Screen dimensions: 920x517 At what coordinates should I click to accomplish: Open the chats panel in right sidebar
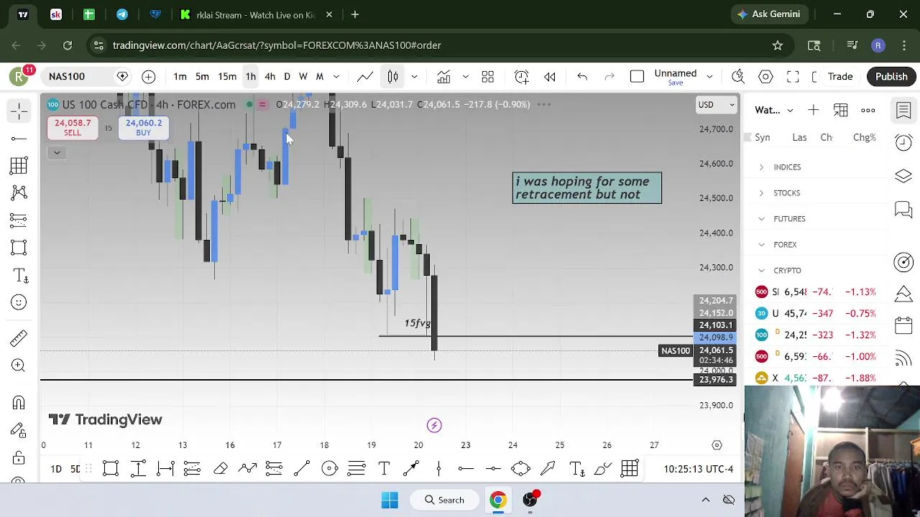point(903,210)
